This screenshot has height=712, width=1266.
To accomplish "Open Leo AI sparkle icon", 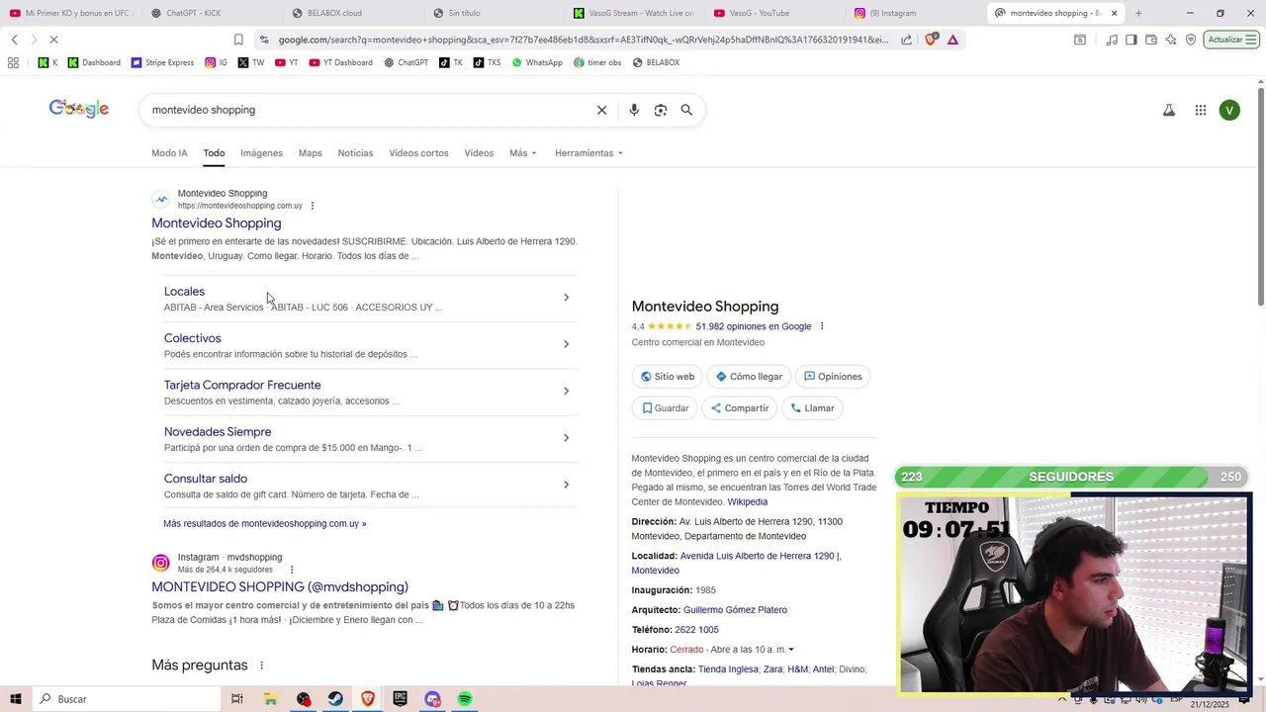I will pos(1171,40).
